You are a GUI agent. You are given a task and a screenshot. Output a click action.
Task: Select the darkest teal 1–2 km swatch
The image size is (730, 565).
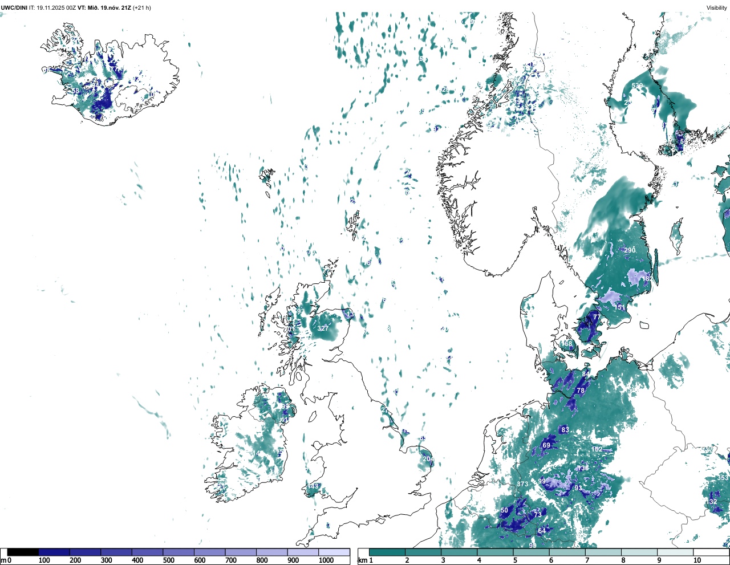(x=387, y=552)
